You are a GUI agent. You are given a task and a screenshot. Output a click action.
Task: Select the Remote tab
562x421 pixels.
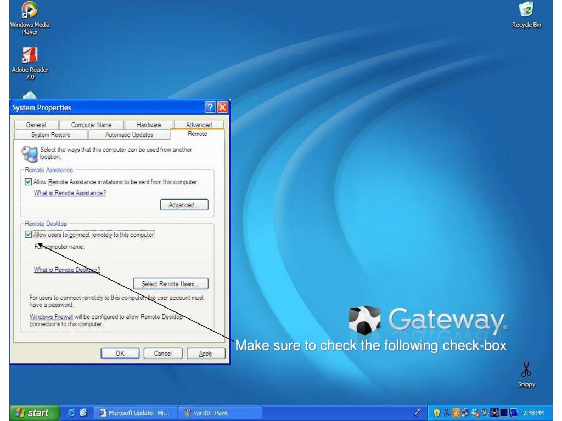pyautogui.click(x=198, y=134)
